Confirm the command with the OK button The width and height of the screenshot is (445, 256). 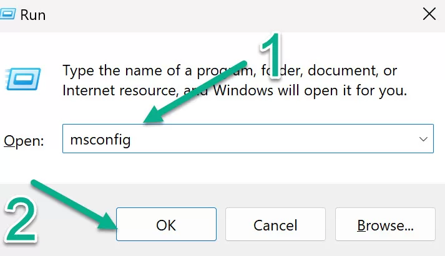(166, 224)
